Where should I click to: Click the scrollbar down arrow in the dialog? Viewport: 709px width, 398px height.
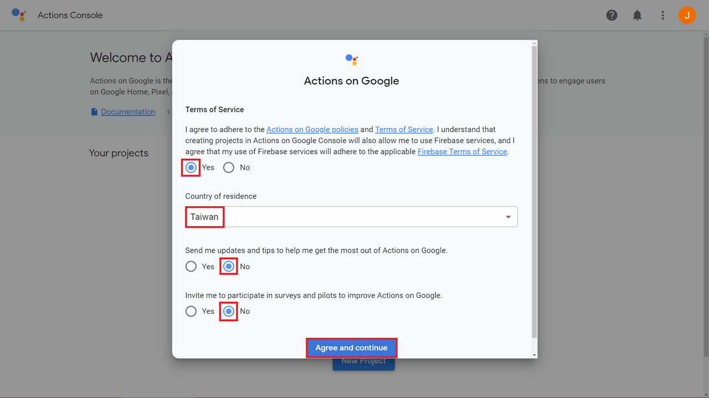(534, 355)
